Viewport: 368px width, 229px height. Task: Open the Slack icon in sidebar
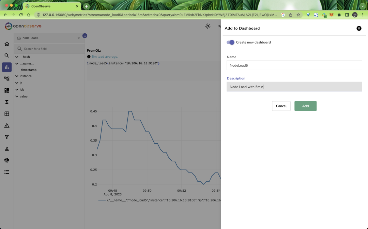click(7, 160)
